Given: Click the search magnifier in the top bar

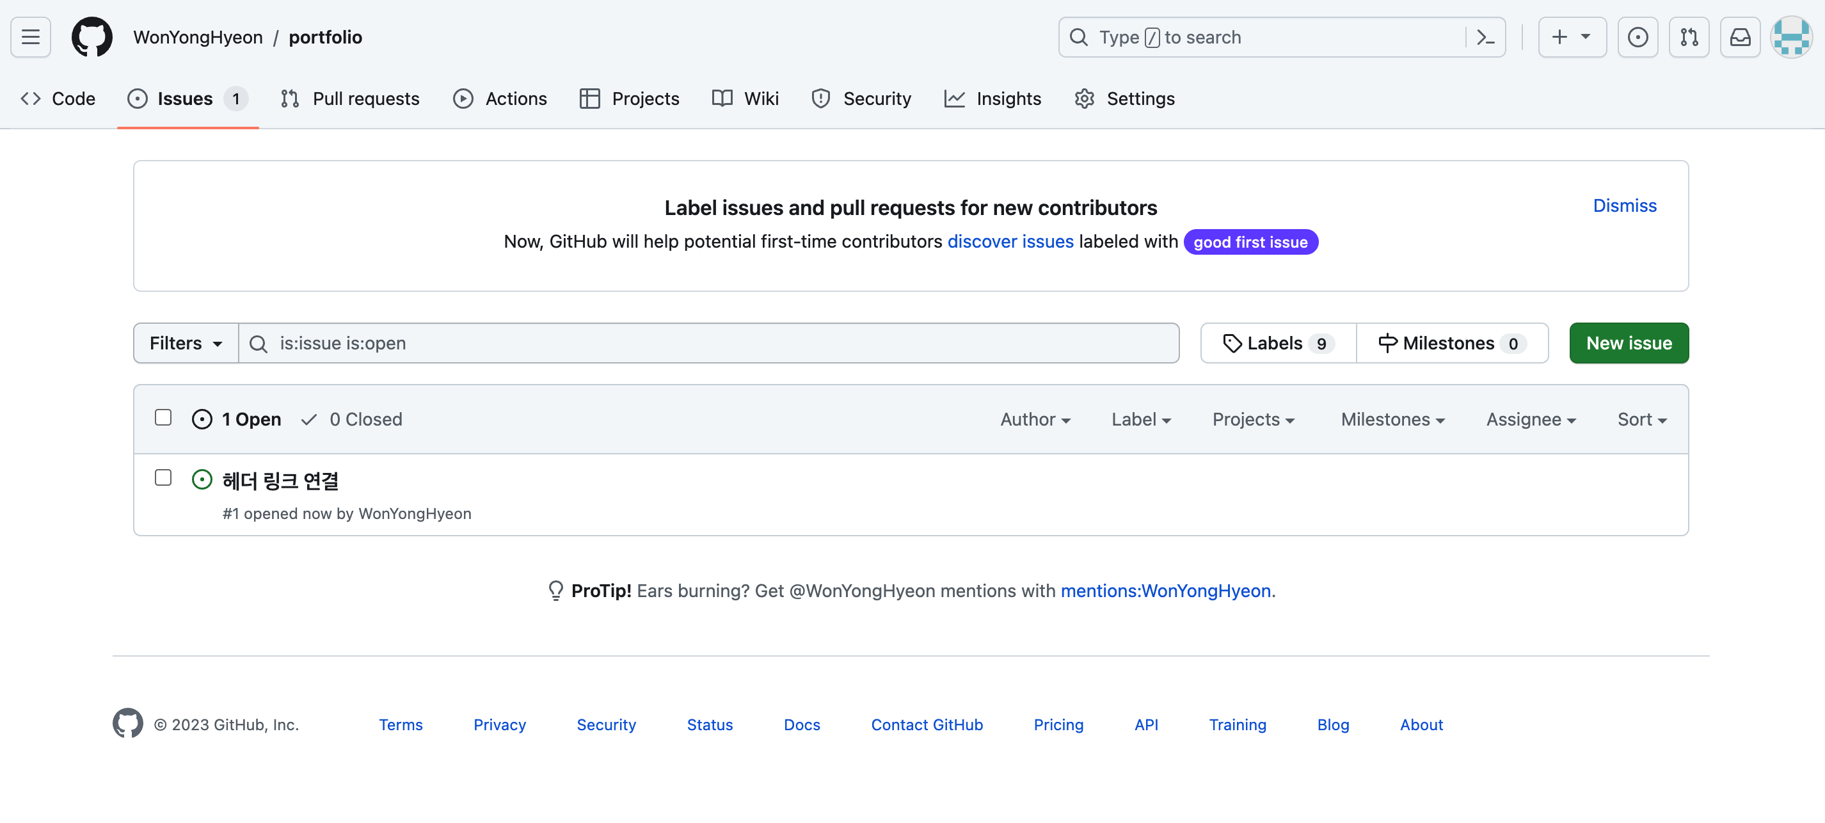Looking at the screenshot, I should 1078,37.
